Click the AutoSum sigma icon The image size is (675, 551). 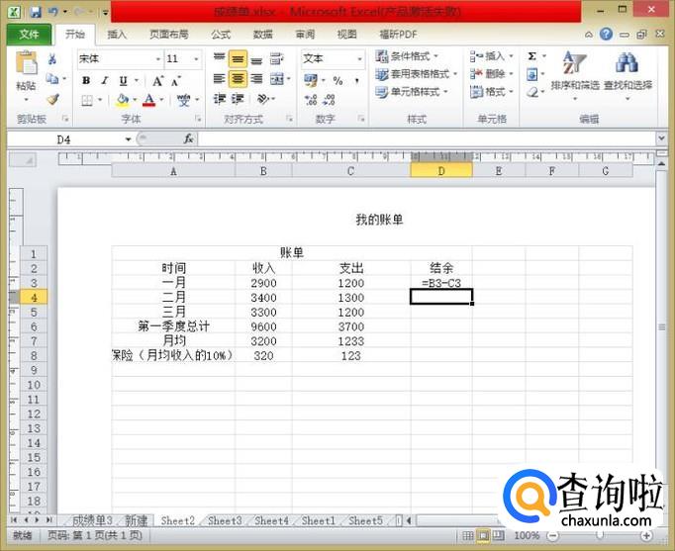coord(532,56)
